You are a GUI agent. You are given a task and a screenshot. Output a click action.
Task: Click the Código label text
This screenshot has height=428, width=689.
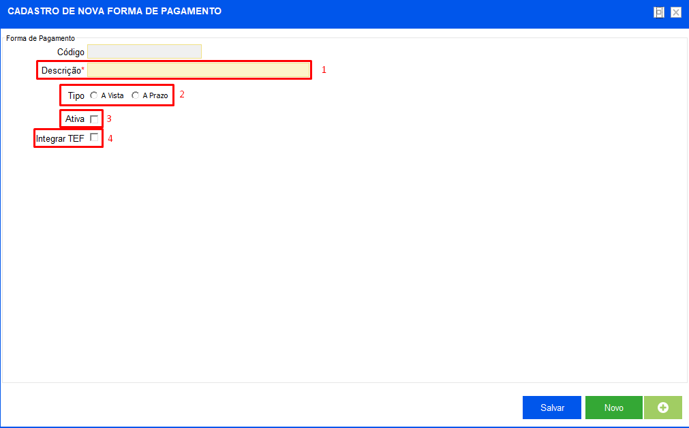coord(71,52)
